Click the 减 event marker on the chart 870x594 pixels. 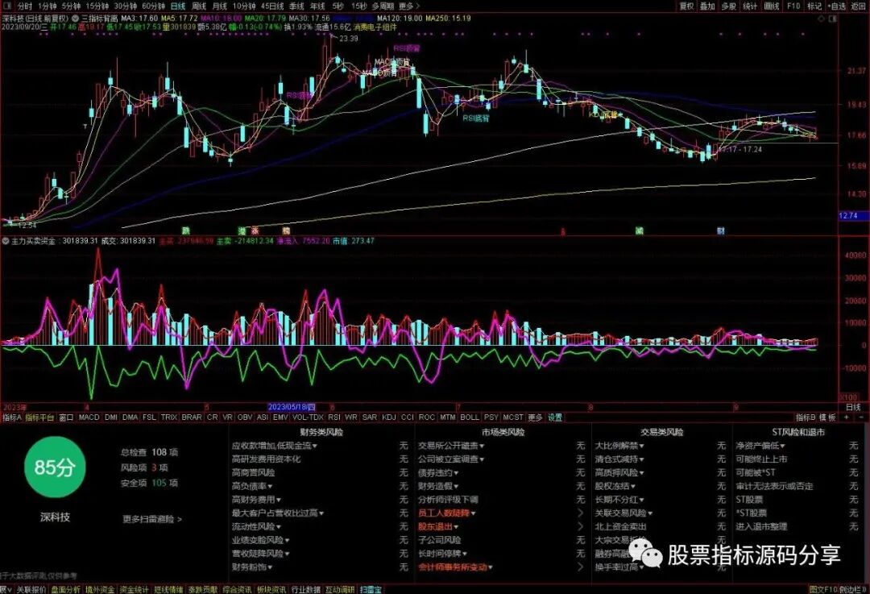[639, 231]
